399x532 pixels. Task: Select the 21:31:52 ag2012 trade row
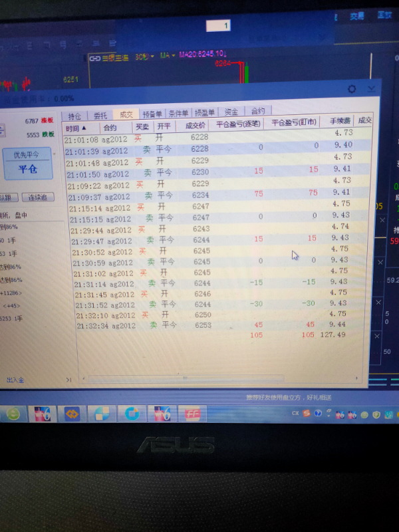[221, 304]
